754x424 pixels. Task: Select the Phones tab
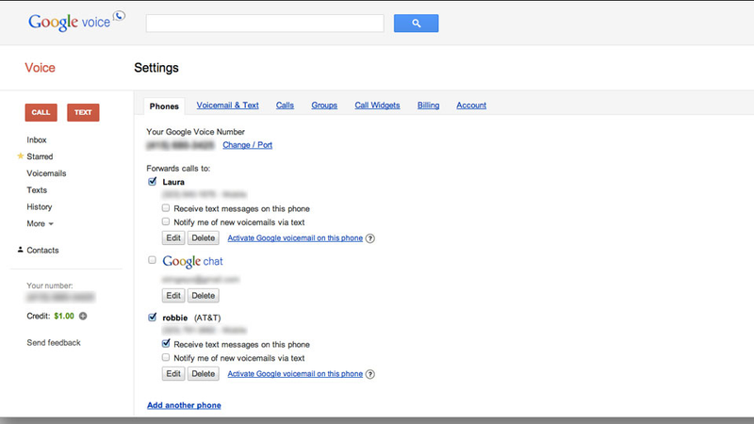164,106
